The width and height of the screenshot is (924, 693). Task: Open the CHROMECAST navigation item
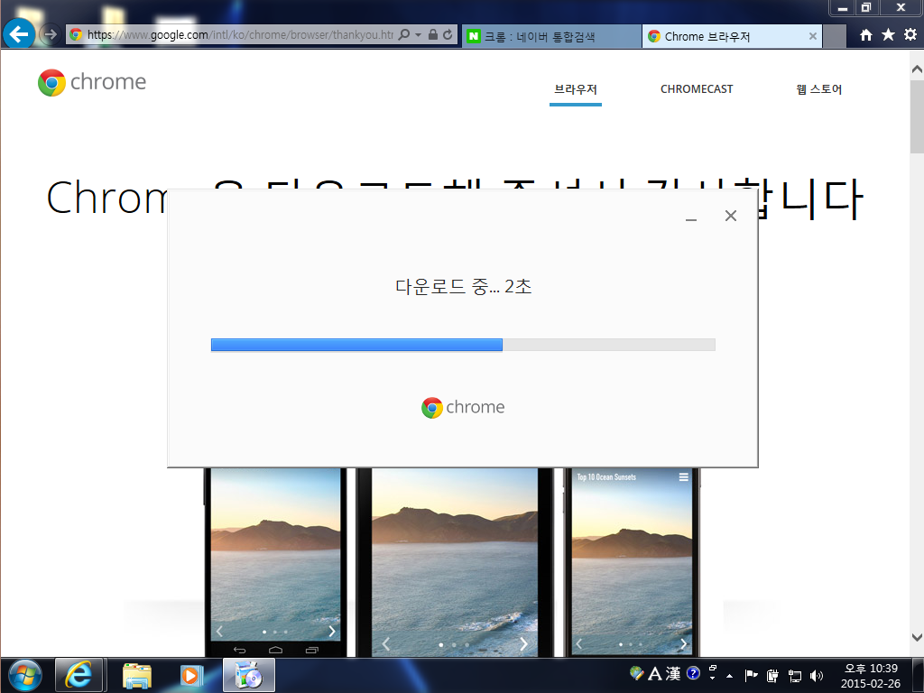[697, 89]
